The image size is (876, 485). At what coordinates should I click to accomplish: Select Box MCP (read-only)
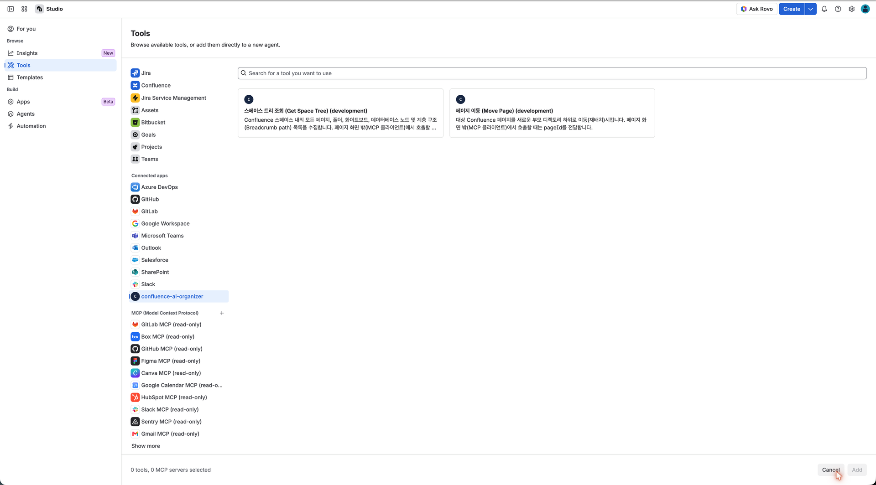pyautogui.click(x=179, y=337)
